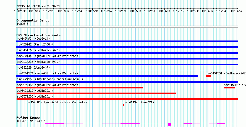Viewport: 246px width, 127px height.
Task: Open the nsv428242 (Perry2008b) label
Action: coord(35,44)
